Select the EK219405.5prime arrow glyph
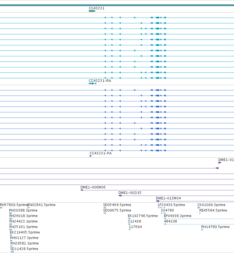 click(x=11, y=235)
